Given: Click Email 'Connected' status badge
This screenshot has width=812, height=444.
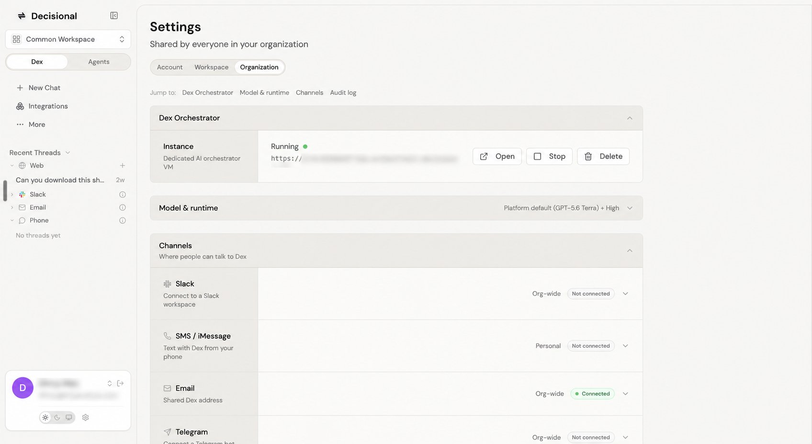Looking at the screenshot, I should pos(592,394).
